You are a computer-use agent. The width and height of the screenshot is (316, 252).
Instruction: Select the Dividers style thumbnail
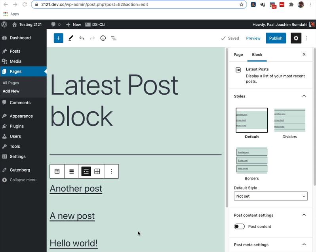coord(289,120)
